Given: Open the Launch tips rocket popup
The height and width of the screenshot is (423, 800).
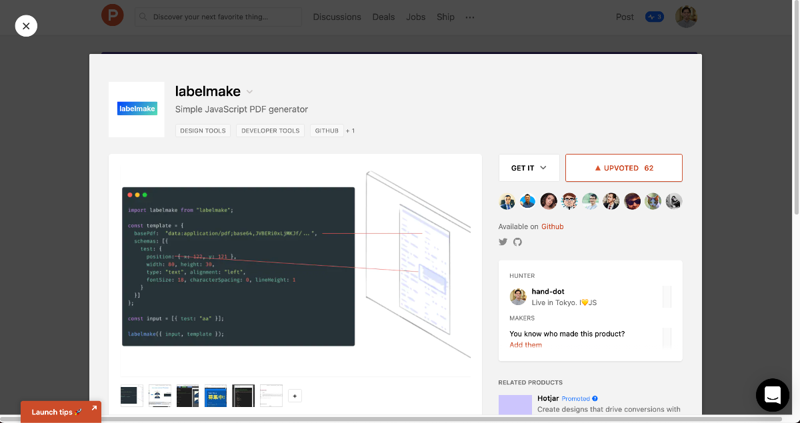Looking at the screenshot, I should coord(61,412).
